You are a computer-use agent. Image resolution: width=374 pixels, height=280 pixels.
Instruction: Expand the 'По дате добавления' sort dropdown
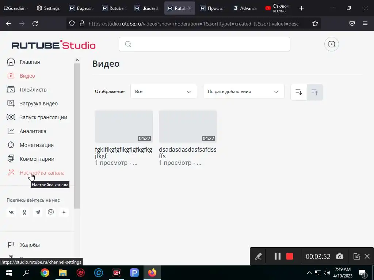[x=244, y=92]
